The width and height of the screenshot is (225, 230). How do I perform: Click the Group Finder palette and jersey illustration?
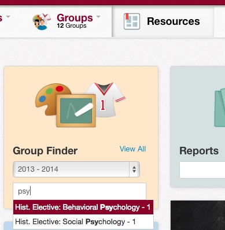[80, 105]
